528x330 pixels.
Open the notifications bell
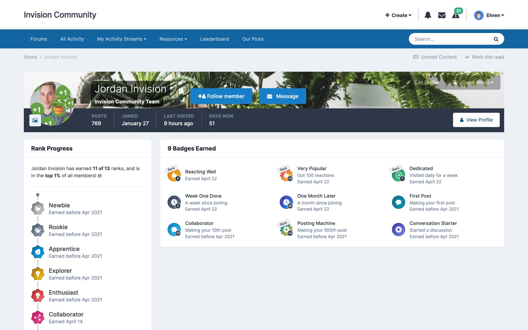click(428, 15)
